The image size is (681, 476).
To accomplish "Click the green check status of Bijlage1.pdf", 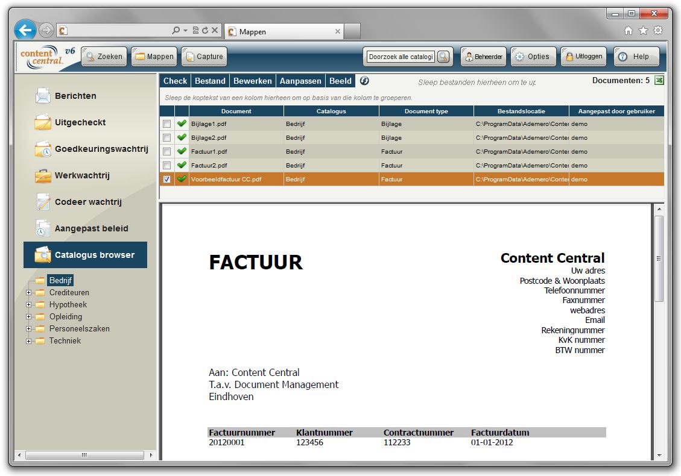I will point(182,124).
